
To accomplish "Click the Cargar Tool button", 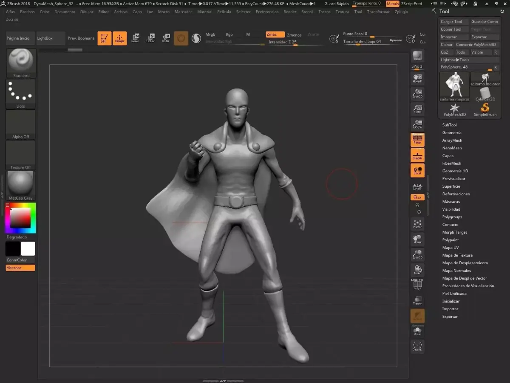I will (454, 22).
